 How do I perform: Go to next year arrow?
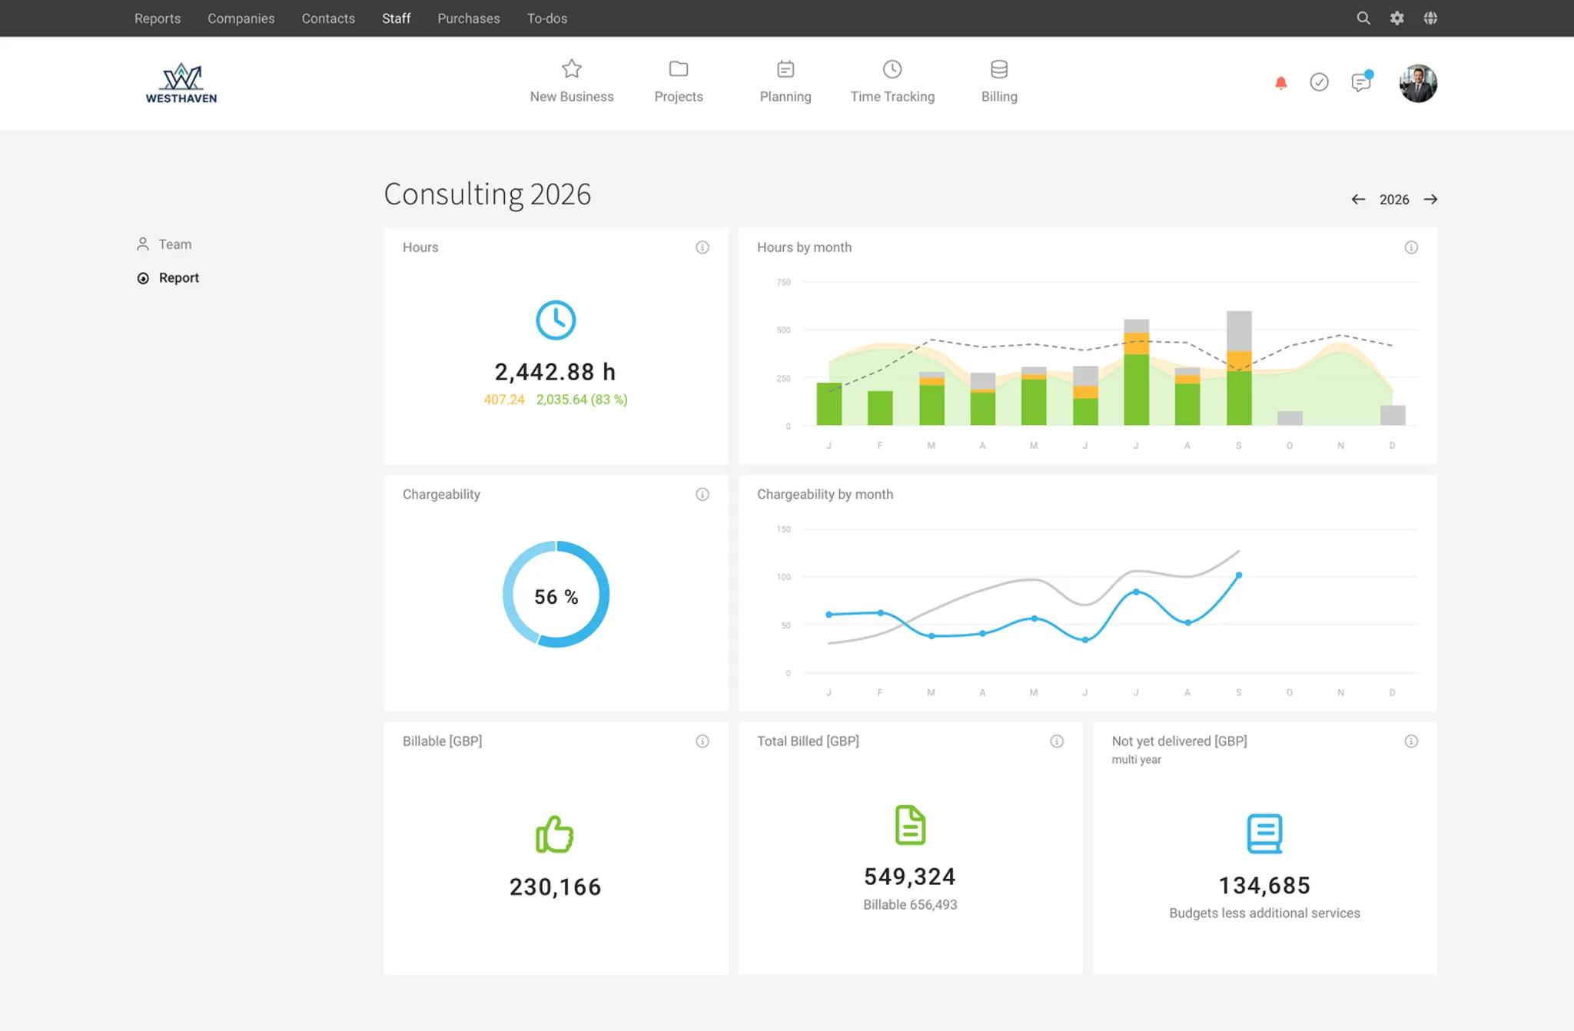pos(1430,199)
